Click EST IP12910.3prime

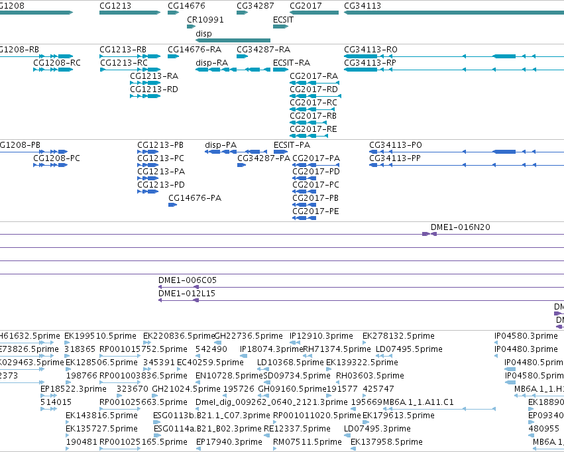pyautogui.click(x=321, y=336)
